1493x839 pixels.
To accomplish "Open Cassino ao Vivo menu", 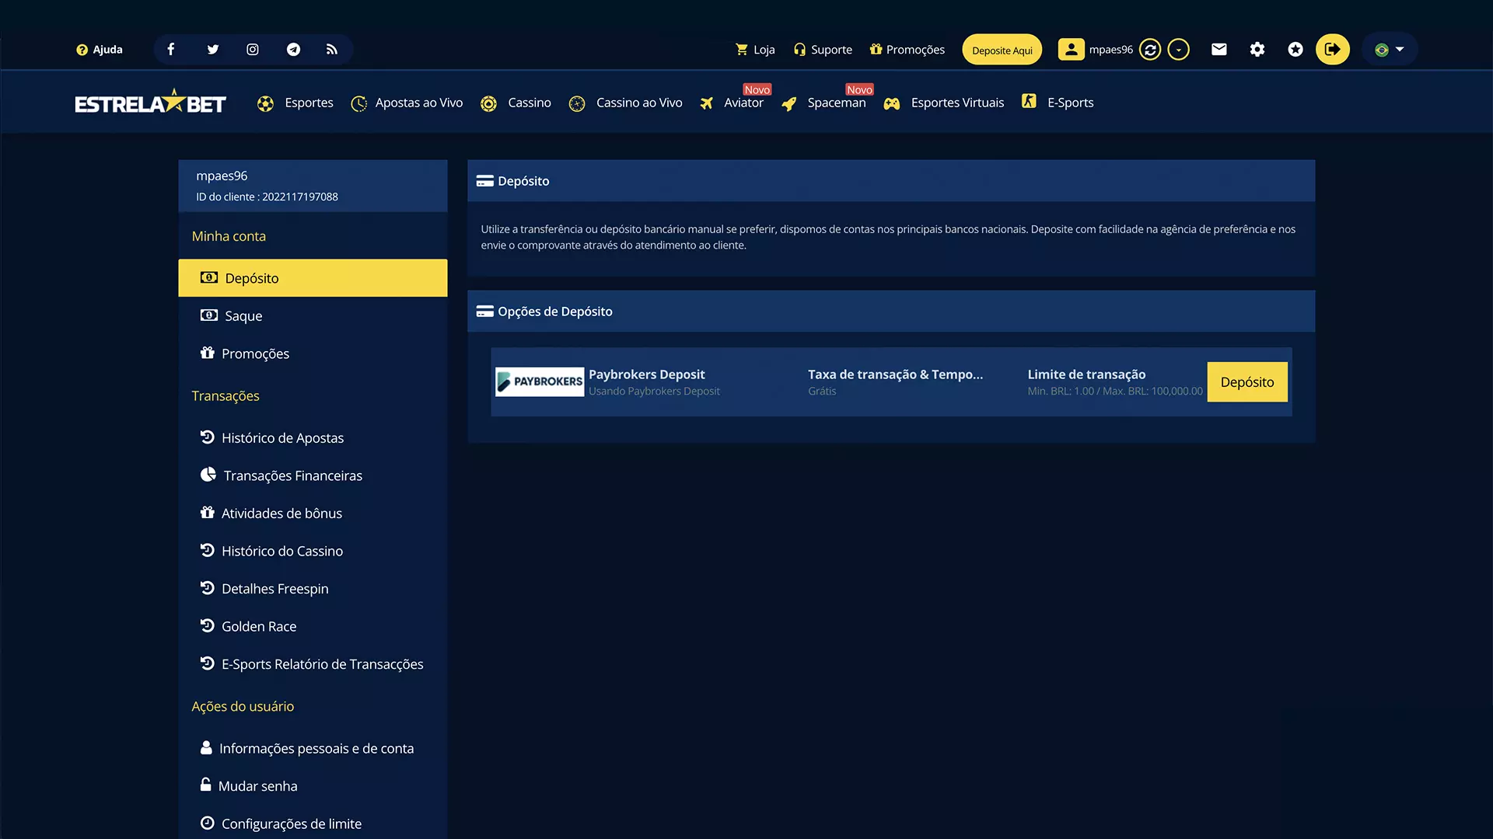I will click(626, 103).
